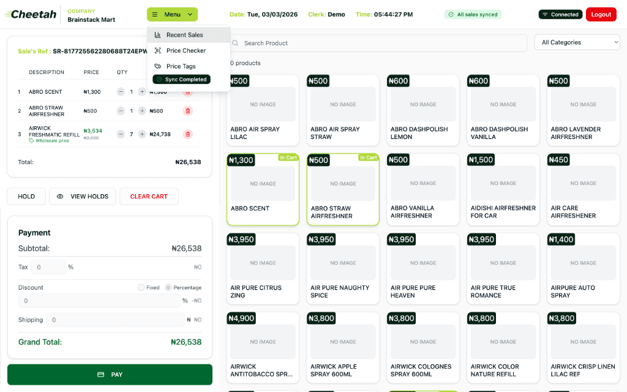Decrease quantity of AIRWICK FRESHMATIC REFILL
627x392 pixels.
(121, 134)
